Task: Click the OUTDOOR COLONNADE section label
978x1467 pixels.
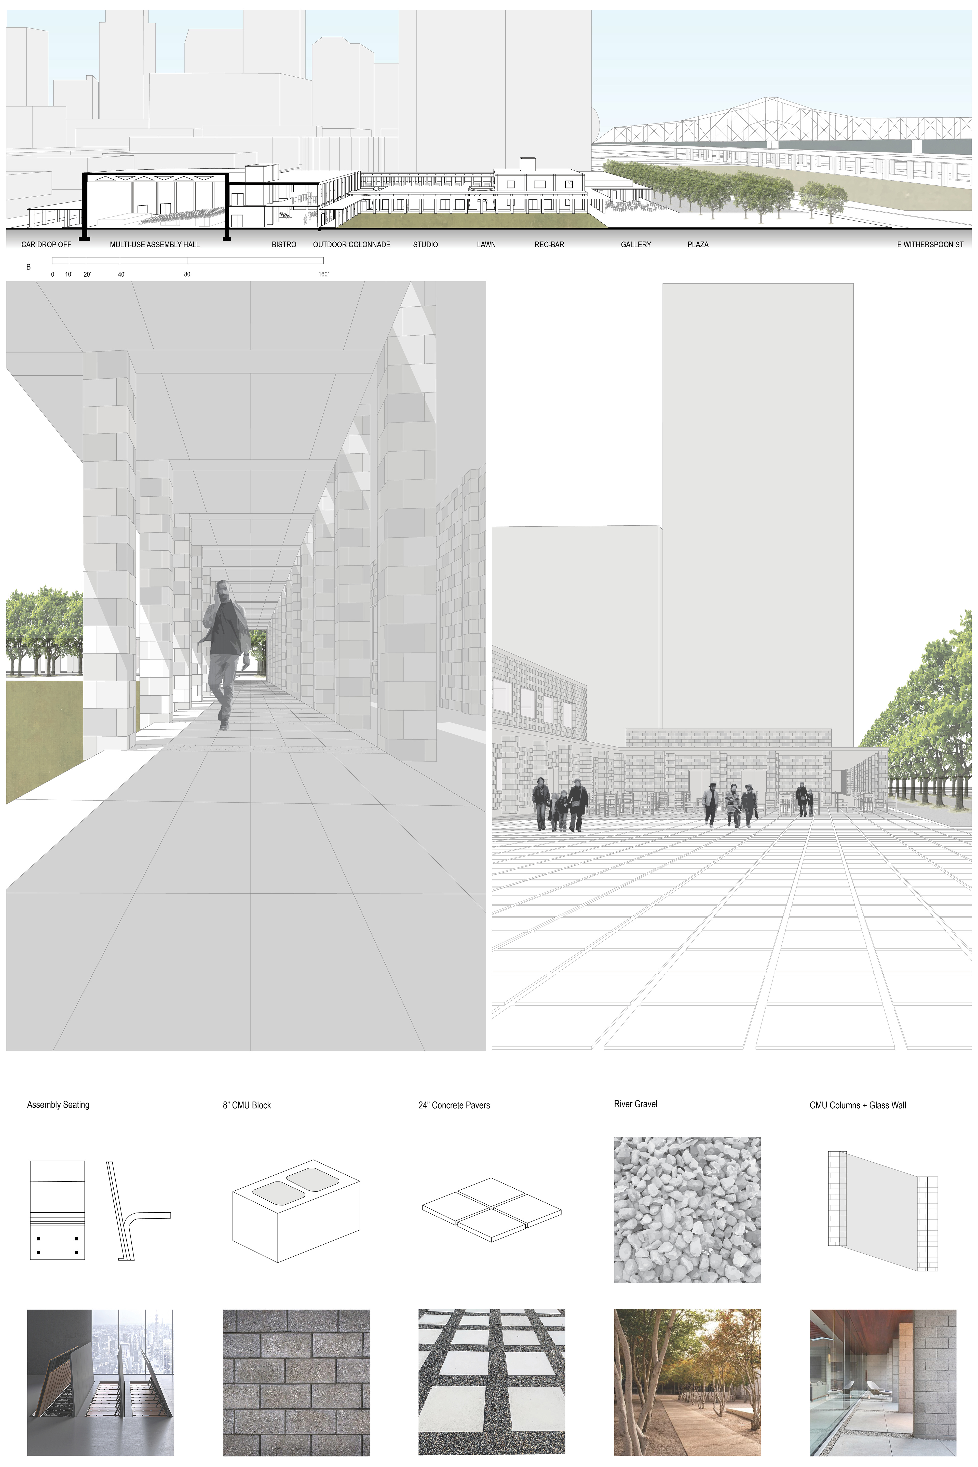Action: coord(351,244)
